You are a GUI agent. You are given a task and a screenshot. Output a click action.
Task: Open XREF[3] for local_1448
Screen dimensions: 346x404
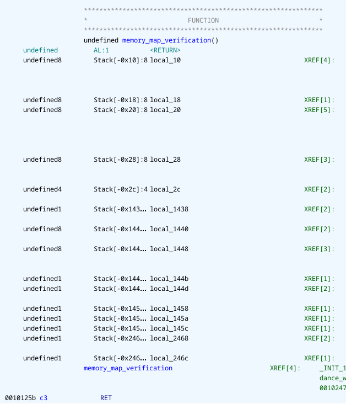click(x=319, y=249)
